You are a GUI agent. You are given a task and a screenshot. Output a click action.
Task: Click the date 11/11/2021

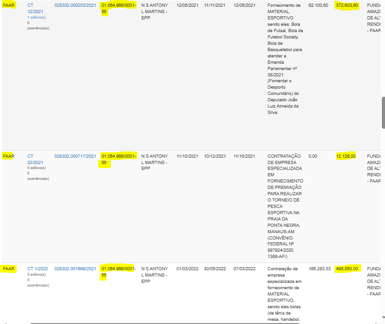(215, 5)
